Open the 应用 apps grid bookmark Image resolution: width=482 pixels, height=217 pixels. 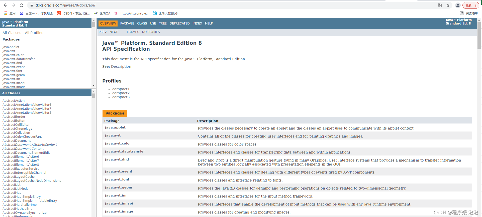(x=10, y=13)
